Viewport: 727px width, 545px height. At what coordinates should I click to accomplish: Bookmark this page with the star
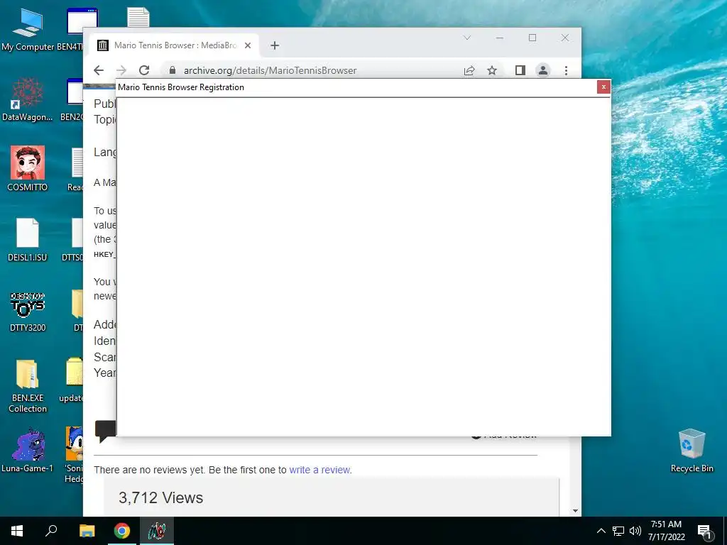[492, 70]
